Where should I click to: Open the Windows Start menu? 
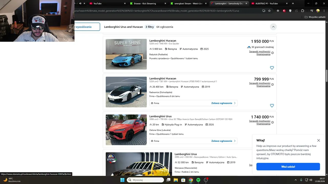pos(122,180)
